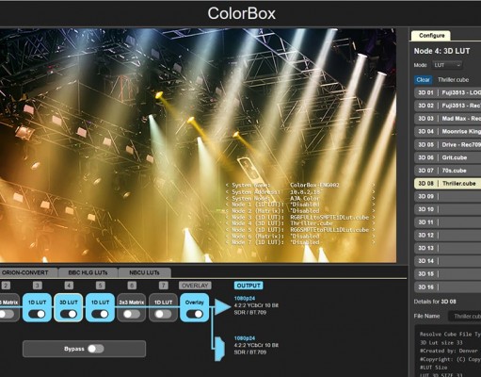Open the Mode dropdown set to LUT
The width and height of the screenshot is (481, 377).
pyautogui.click(x=447, y=65)
